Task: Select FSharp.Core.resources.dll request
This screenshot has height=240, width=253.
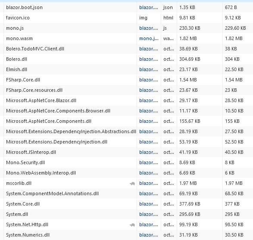Action: pyautogui.click(x=34, y=90)
